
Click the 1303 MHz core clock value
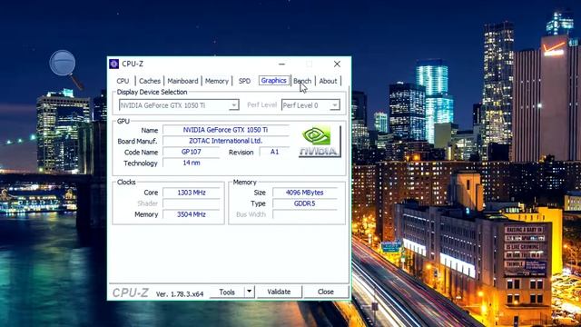click(192, 193)
